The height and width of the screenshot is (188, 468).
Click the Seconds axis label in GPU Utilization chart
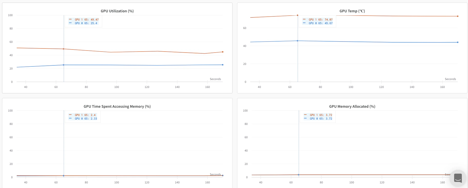click(216, 79)
